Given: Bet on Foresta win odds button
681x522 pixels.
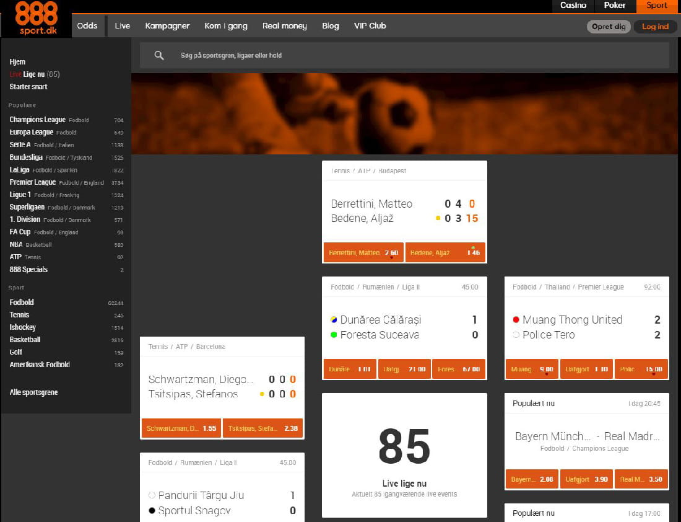Looking at the screenshot, I should click(x=459, y=369).
